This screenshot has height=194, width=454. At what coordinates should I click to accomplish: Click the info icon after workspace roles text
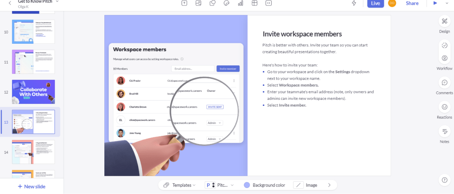[x=182, y=59]
